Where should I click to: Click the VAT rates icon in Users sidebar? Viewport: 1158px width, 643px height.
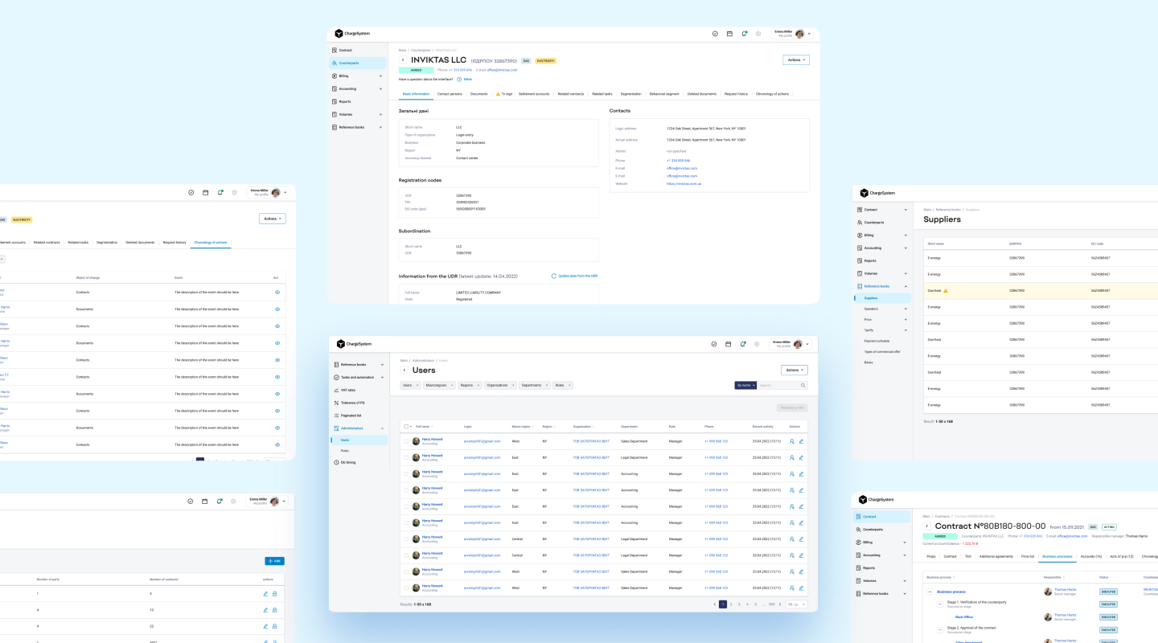(336, 390)
